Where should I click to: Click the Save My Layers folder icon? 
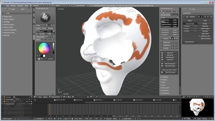click(x=162, y=72)
